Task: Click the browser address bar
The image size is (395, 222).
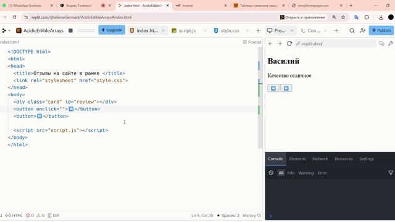Action: tap(151, 17)
